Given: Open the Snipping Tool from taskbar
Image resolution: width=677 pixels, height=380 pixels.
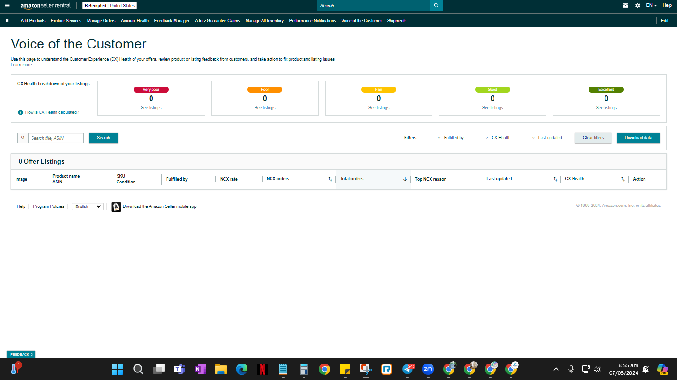Looking at the screenshot, I should [366, 369].
